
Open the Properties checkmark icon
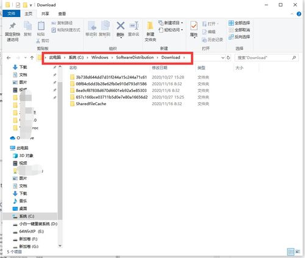(194, 26)
